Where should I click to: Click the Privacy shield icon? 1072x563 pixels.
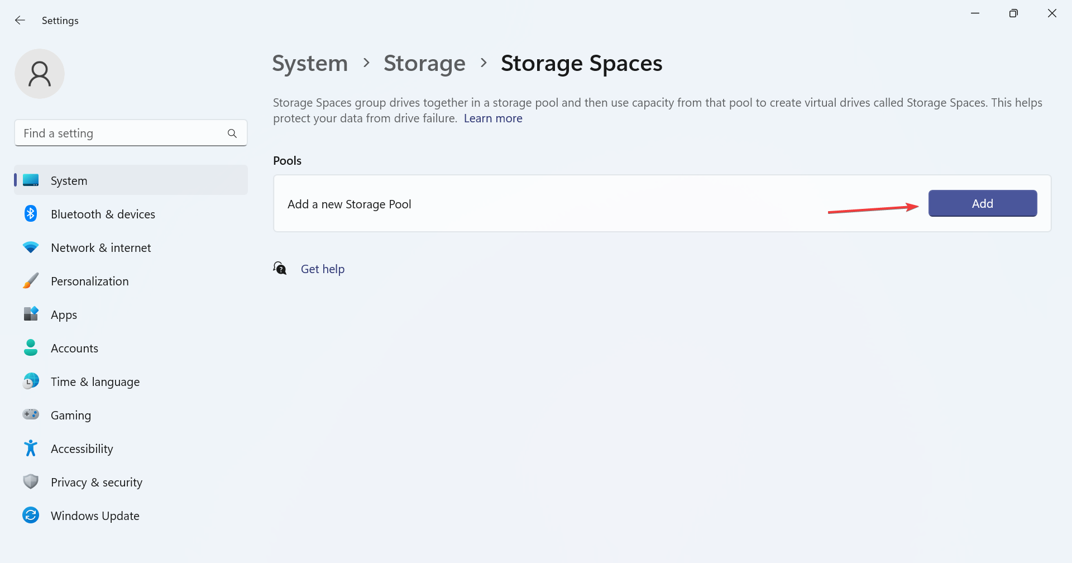(31, 482)
